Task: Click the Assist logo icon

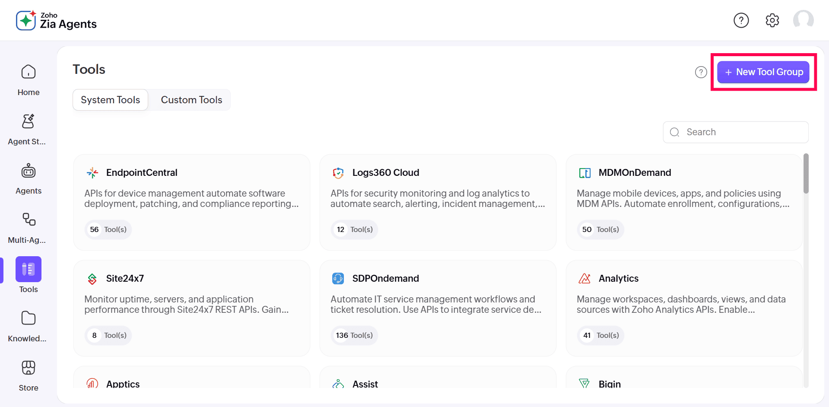Action: pos(338,384)
